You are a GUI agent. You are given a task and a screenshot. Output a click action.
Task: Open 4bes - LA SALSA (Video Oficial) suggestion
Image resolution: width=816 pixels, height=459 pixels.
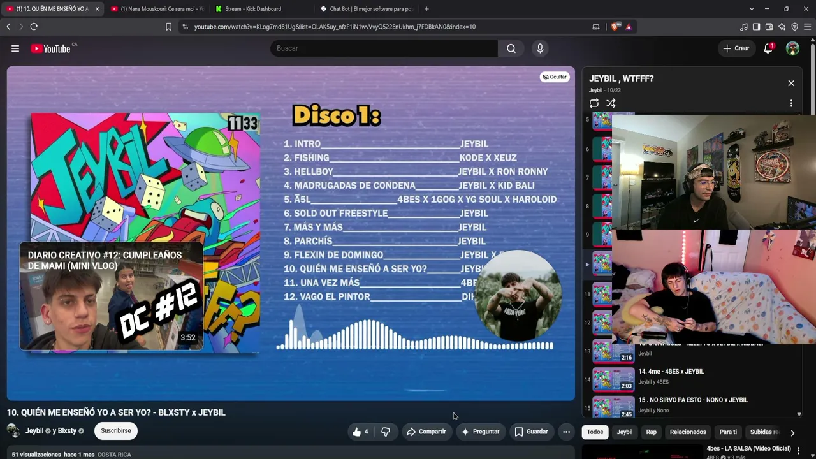click(748, 449)
